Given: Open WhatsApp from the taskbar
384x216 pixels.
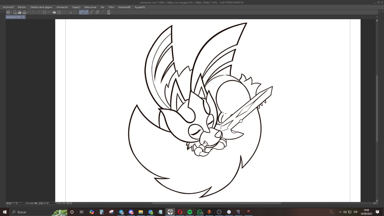Looking at the screenshot, I should pos(200,212).
